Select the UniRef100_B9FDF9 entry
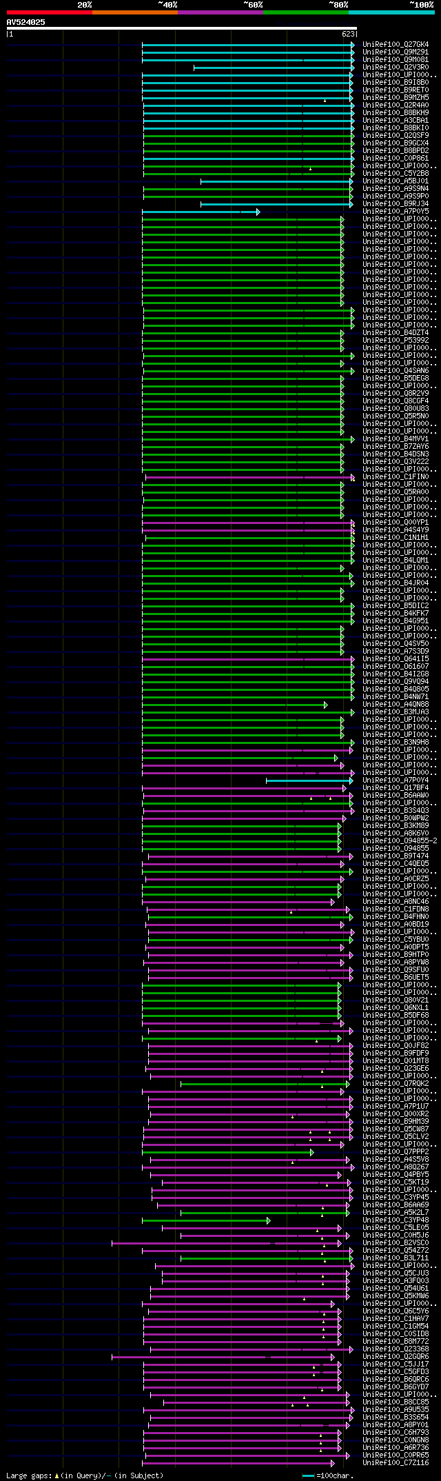 pos(396,1053)
